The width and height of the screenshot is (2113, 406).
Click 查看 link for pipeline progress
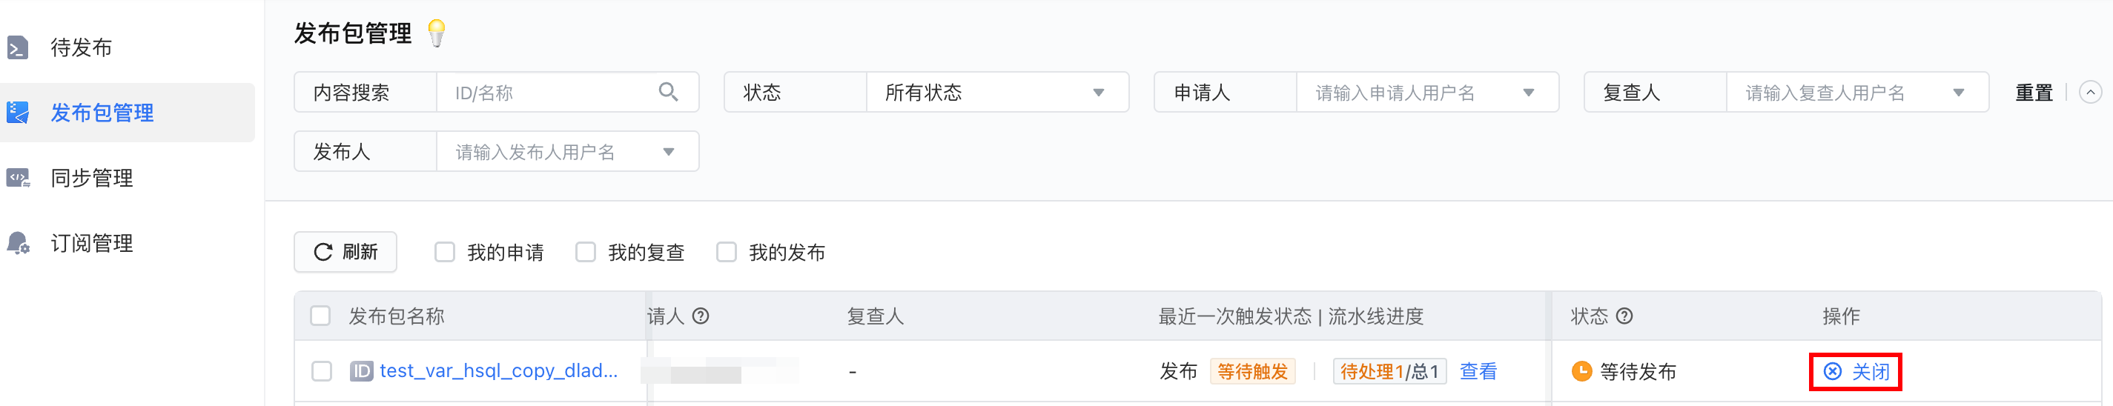(x=1478, y=372)
